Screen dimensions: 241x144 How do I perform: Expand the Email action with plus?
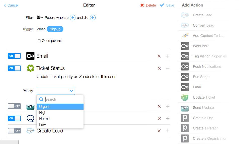pos(168,56)
